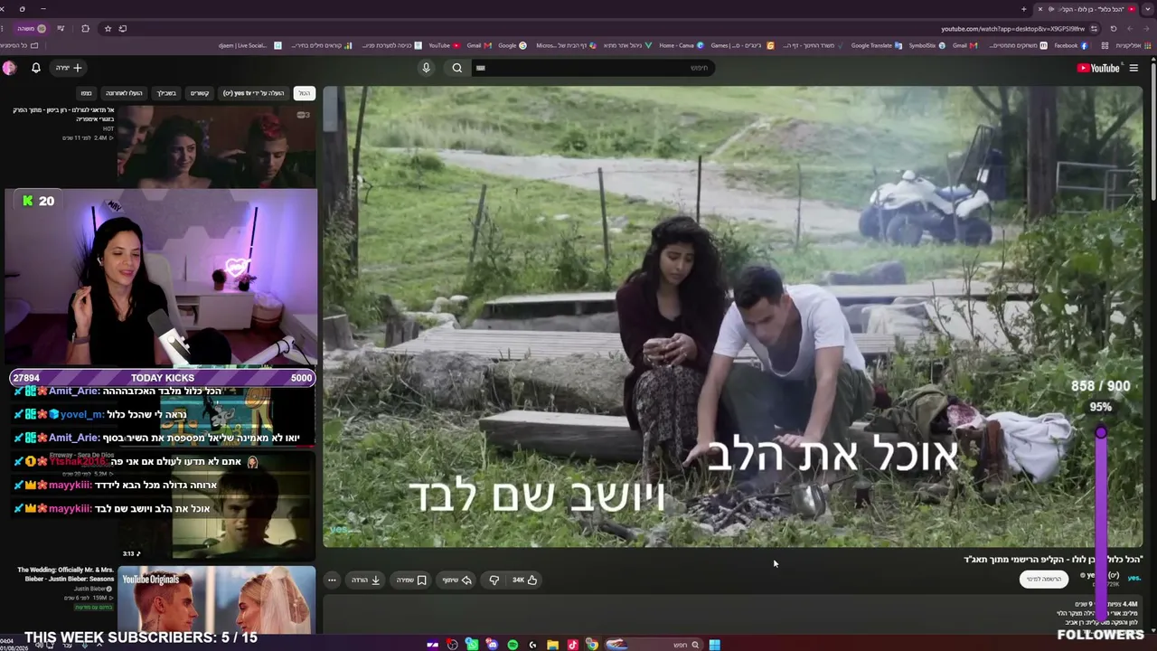Select the 'קשורים' filter chip
1157x651 pixels.
pyautogui.click(x=200, y=93)
